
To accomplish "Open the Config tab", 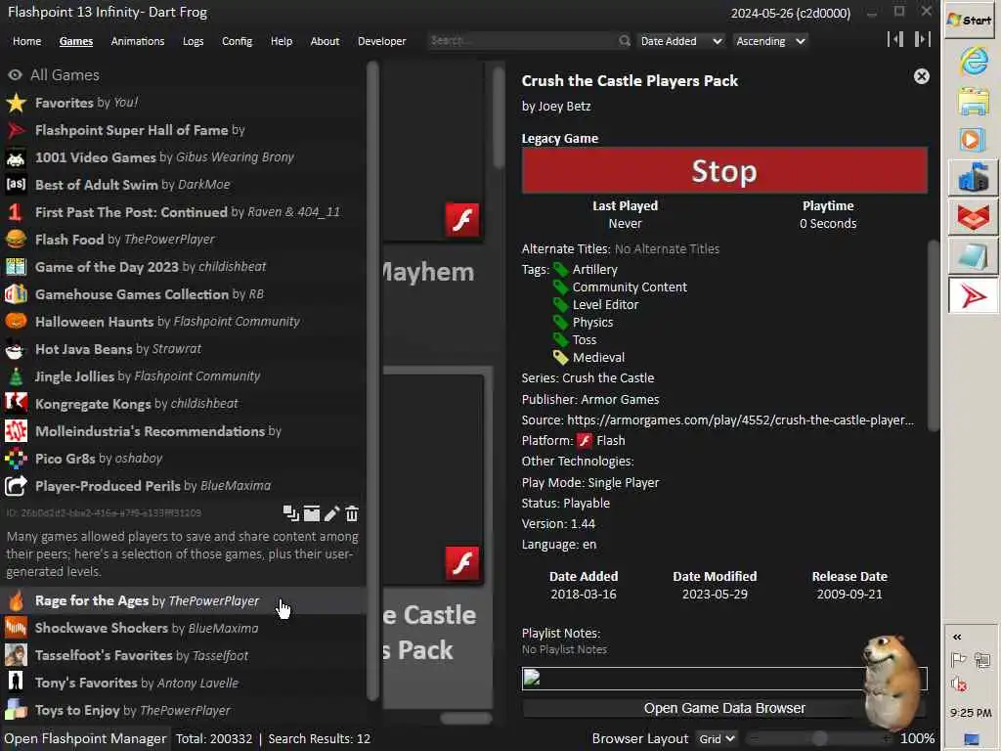I will (237, 41).
